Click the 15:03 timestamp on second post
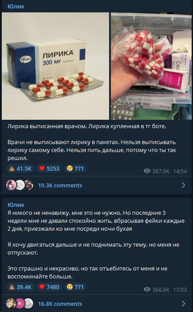Image resolution: width=193 pixels, height=312 pixels. point(180,289)
